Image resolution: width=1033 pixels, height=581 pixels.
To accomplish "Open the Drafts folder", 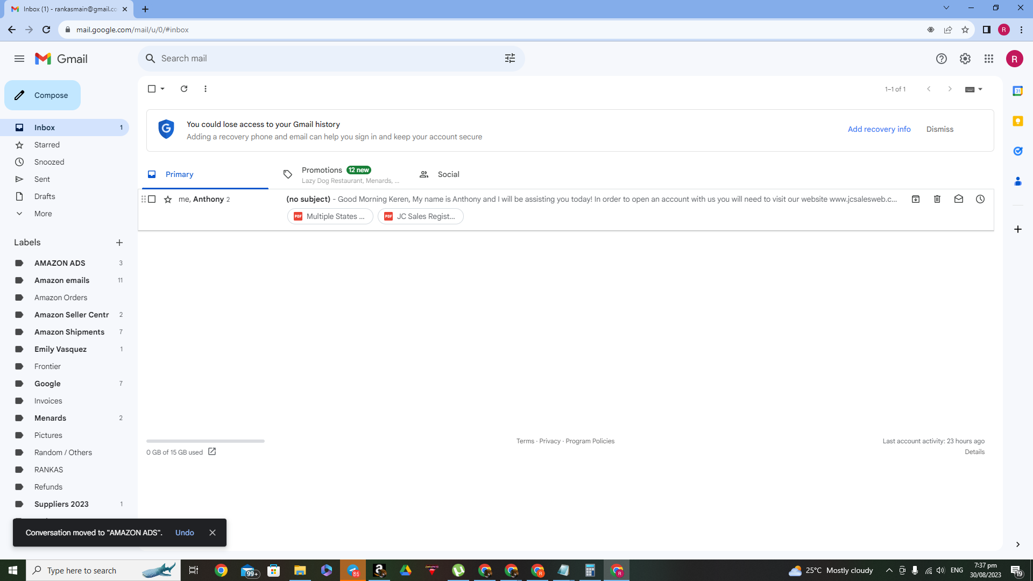I will coord(65,196).
